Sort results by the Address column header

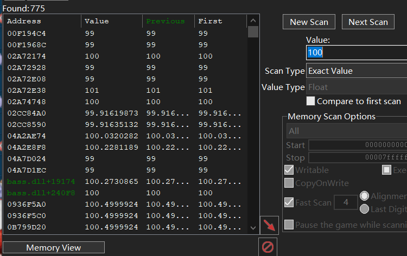42,21
